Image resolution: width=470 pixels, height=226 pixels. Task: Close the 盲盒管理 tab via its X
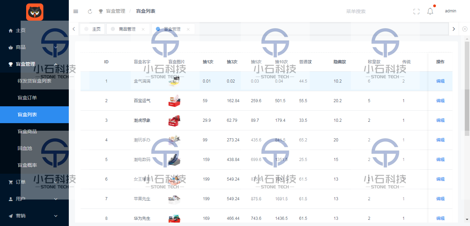click(188, 29)
